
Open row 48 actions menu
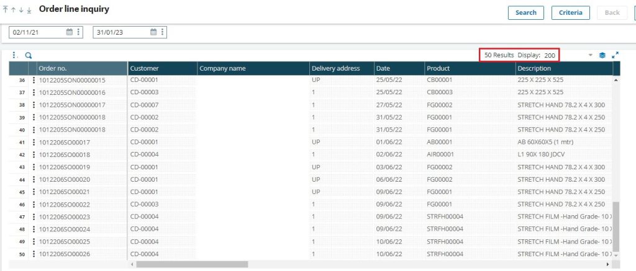tap(34, 229)
